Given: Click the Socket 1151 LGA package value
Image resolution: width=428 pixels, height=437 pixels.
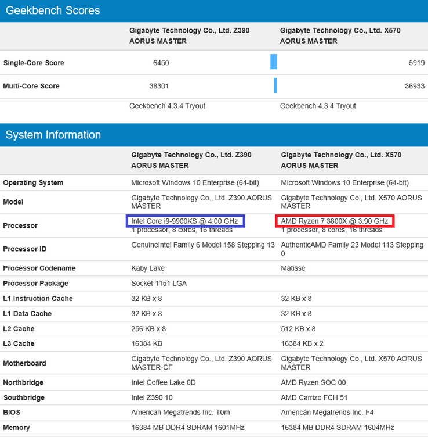Looking at the screenshot, I should pos(159,284).
